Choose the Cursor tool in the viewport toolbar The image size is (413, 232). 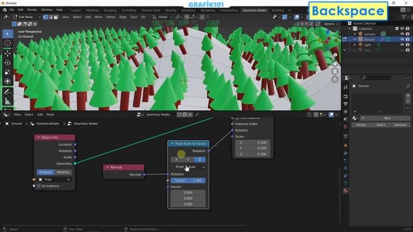click(x=7, y=43)
